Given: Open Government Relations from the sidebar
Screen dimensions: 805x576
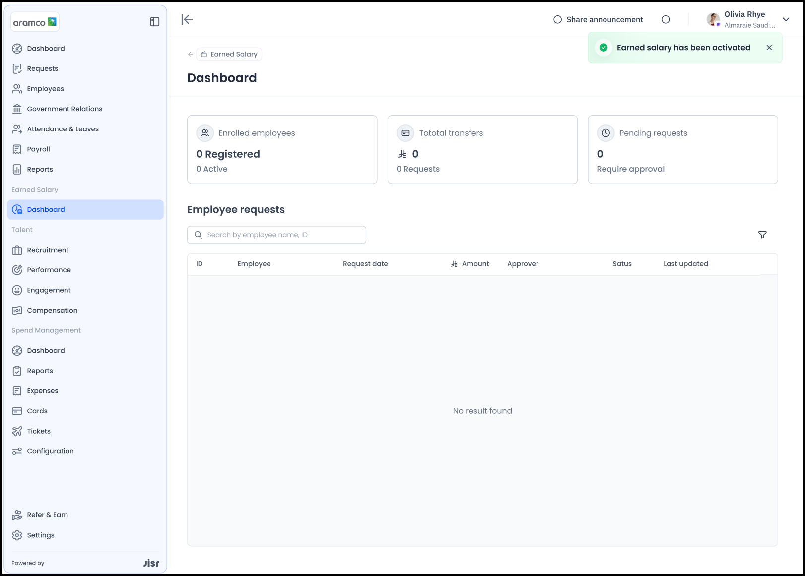Looking at the screenshot, I should click(65, 109).
